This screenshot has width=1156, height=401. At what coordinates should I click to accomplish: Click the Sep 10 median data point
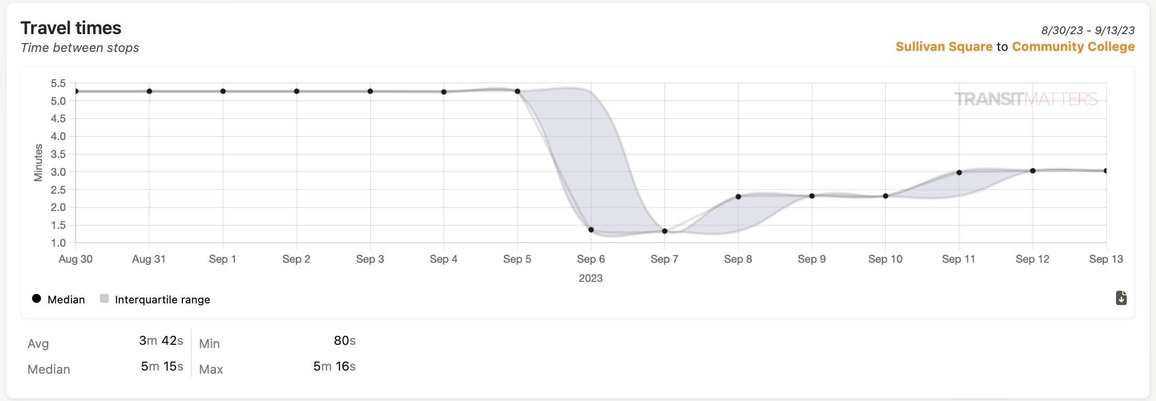(885, 196)
